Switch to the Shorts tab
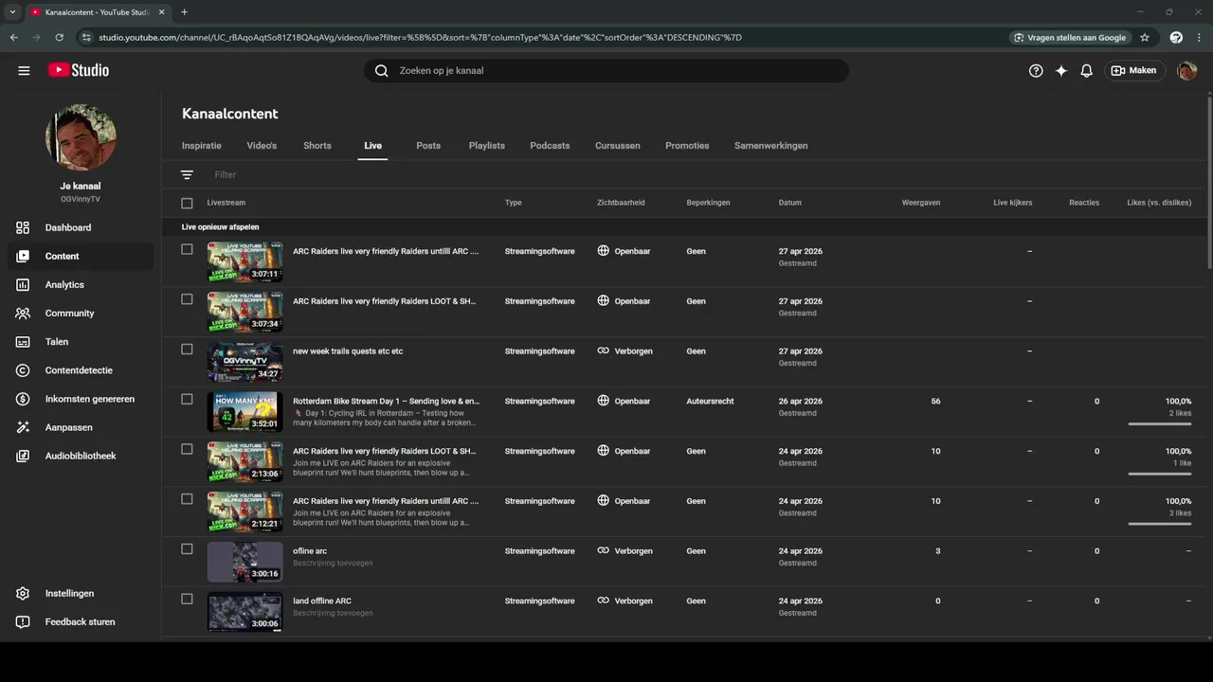 (317, 146)
